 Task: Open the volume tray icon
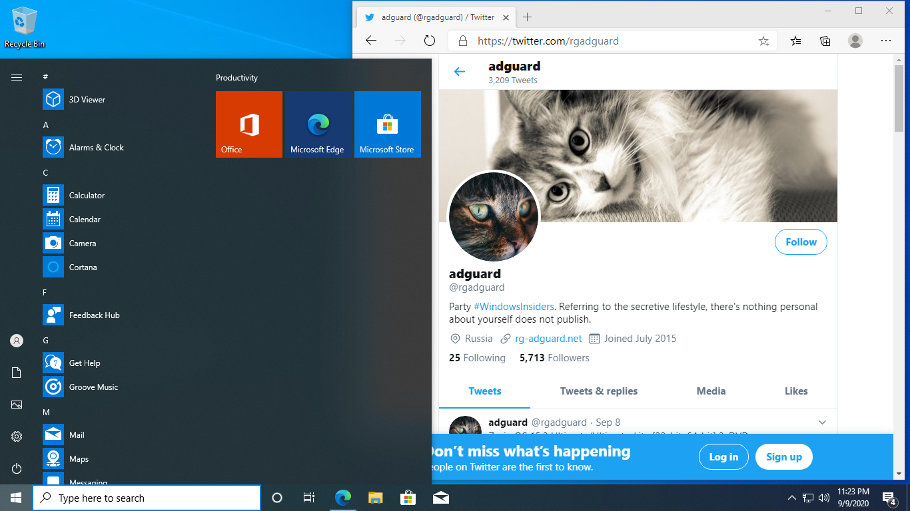(824, 498)
